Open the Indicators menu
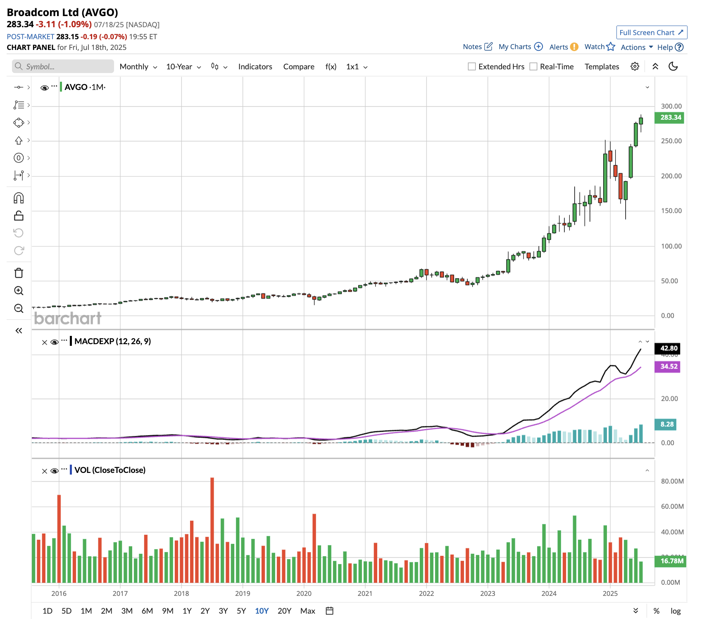Viewport: 709px width, 619px height. (255, 66)
